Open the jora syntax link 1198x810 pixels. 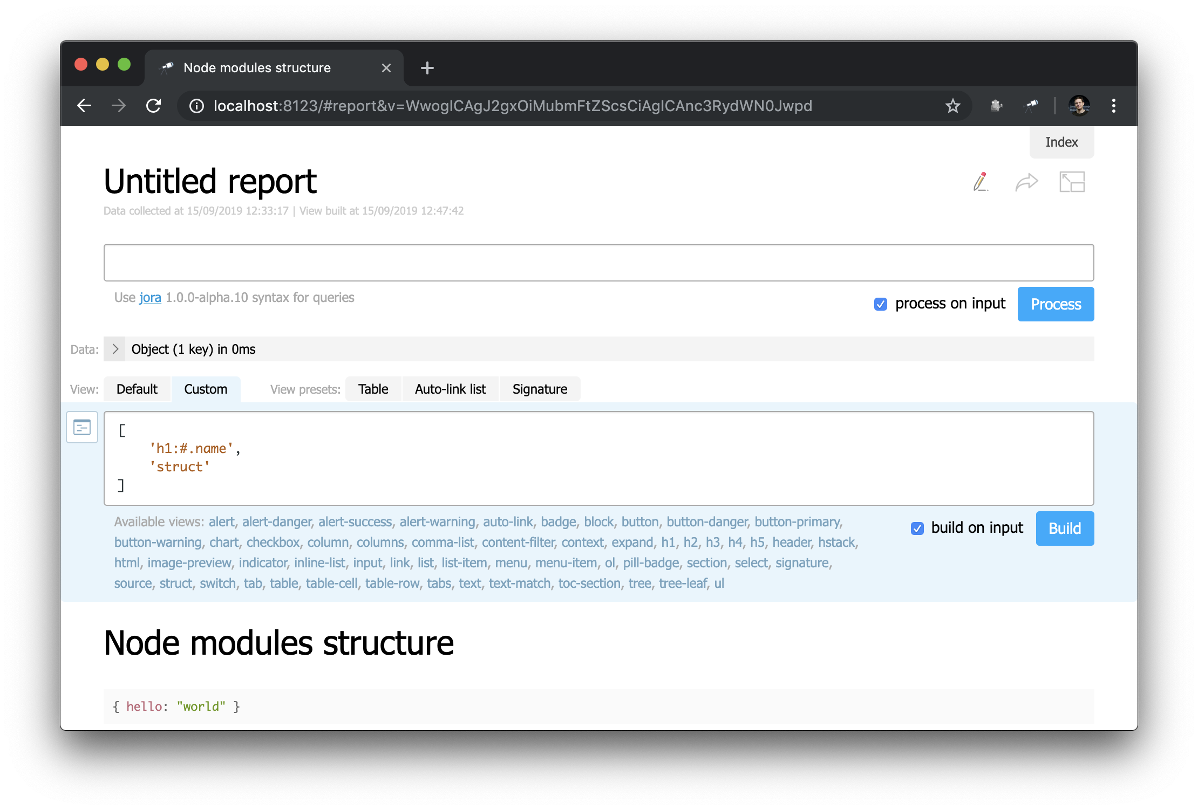150,298
